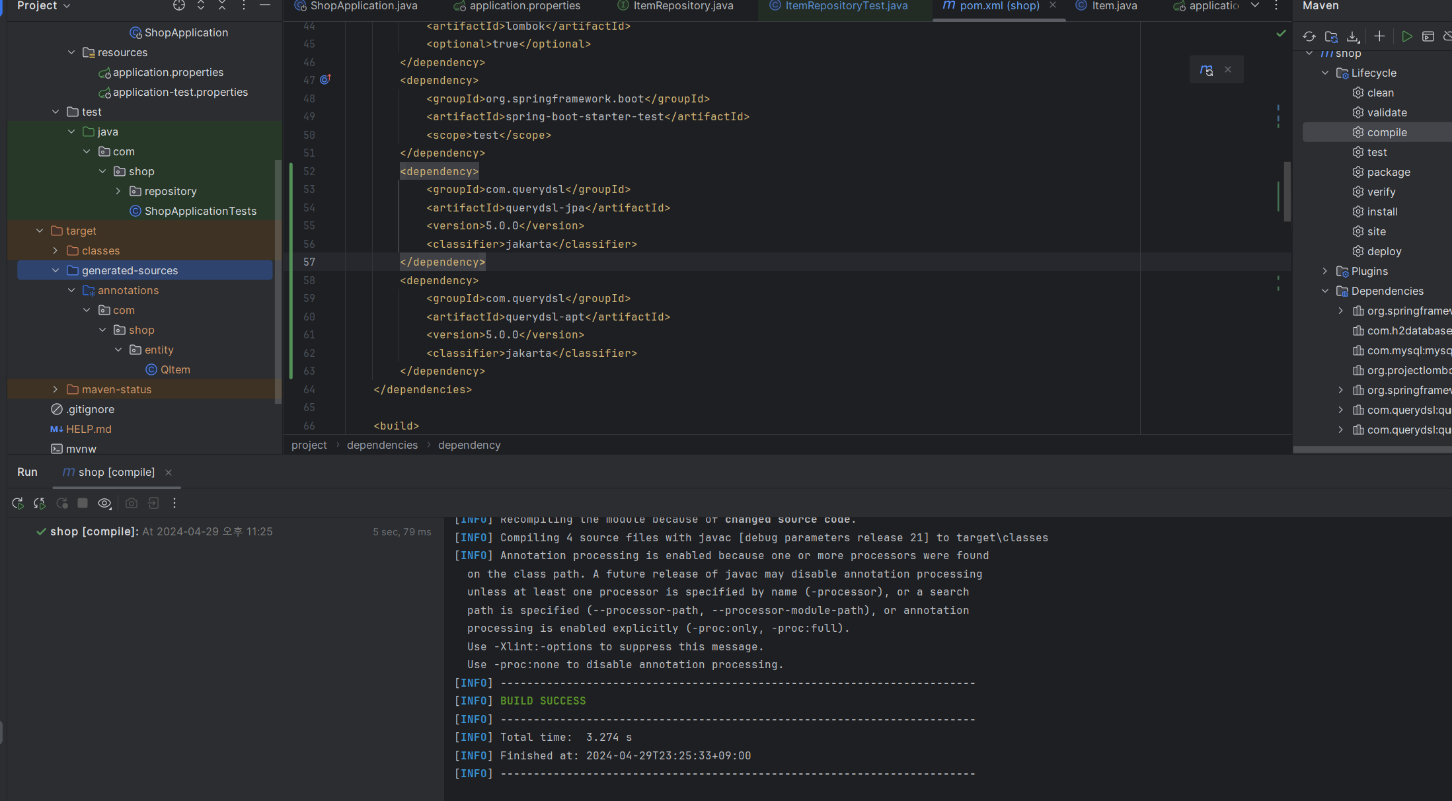Click Add Maven Project plus icon
The image size is (1452, 801).
pyautogui.click(x=1379, y=36)
